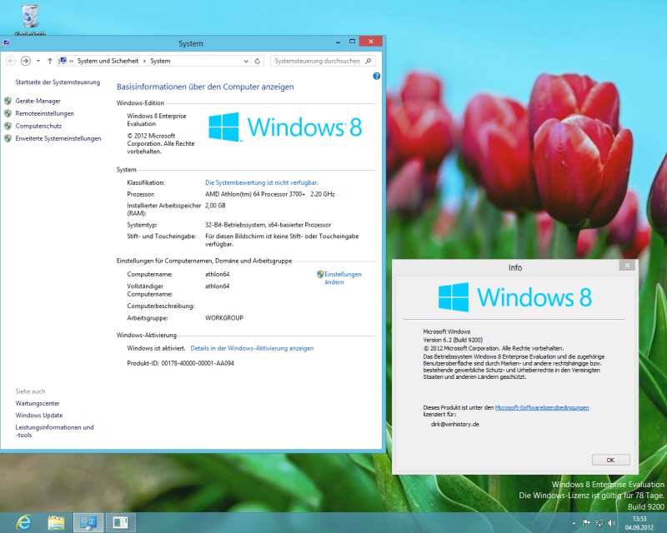
Task: Open the Action Center flag tray icon
Action: pyautogui.click(x=586, y=523)
